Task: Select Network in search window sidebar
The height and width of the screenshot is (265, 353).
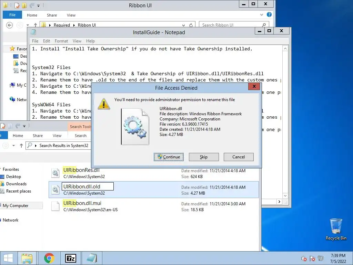Action: point(10,220)
